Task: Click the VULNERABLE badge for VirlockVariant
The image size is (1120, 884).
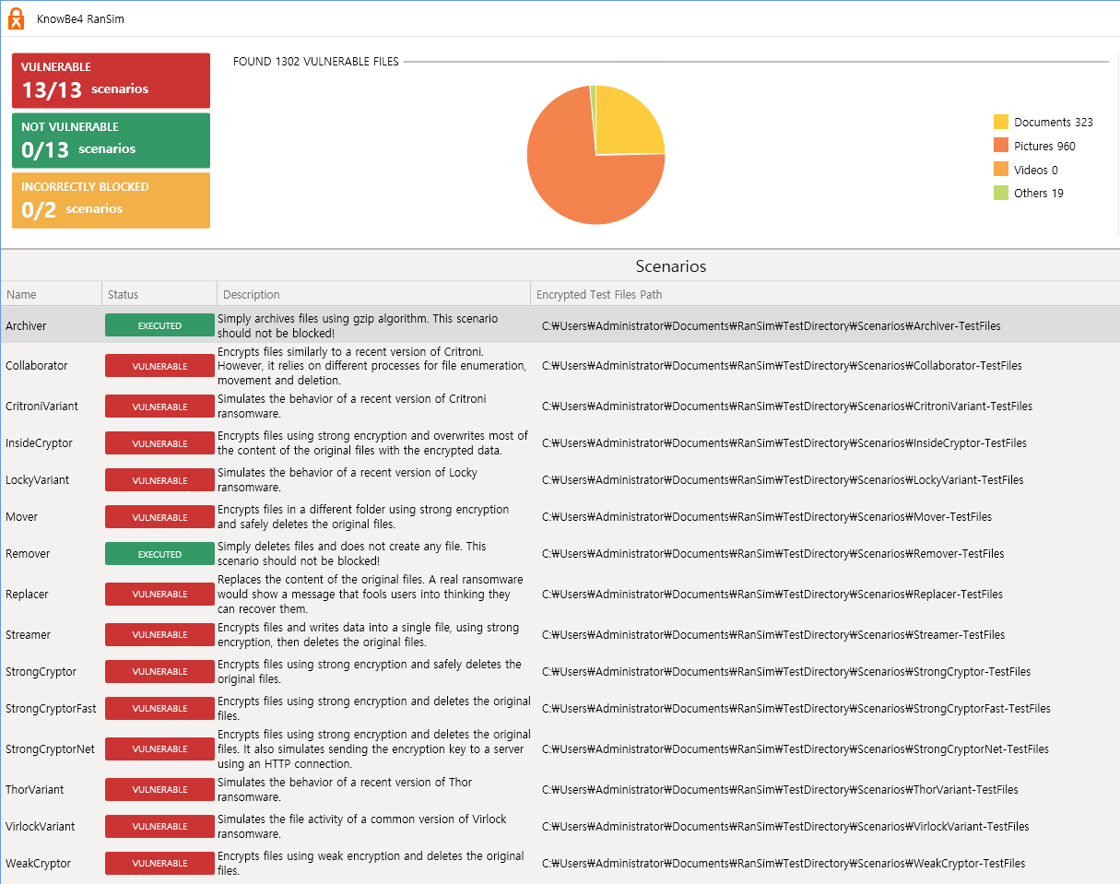Action: point(159,826)
